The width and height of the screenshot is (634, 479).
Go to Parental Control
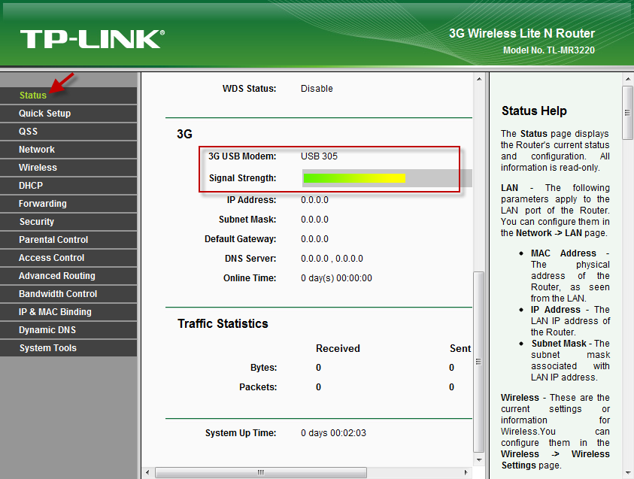tap(68, 240)
